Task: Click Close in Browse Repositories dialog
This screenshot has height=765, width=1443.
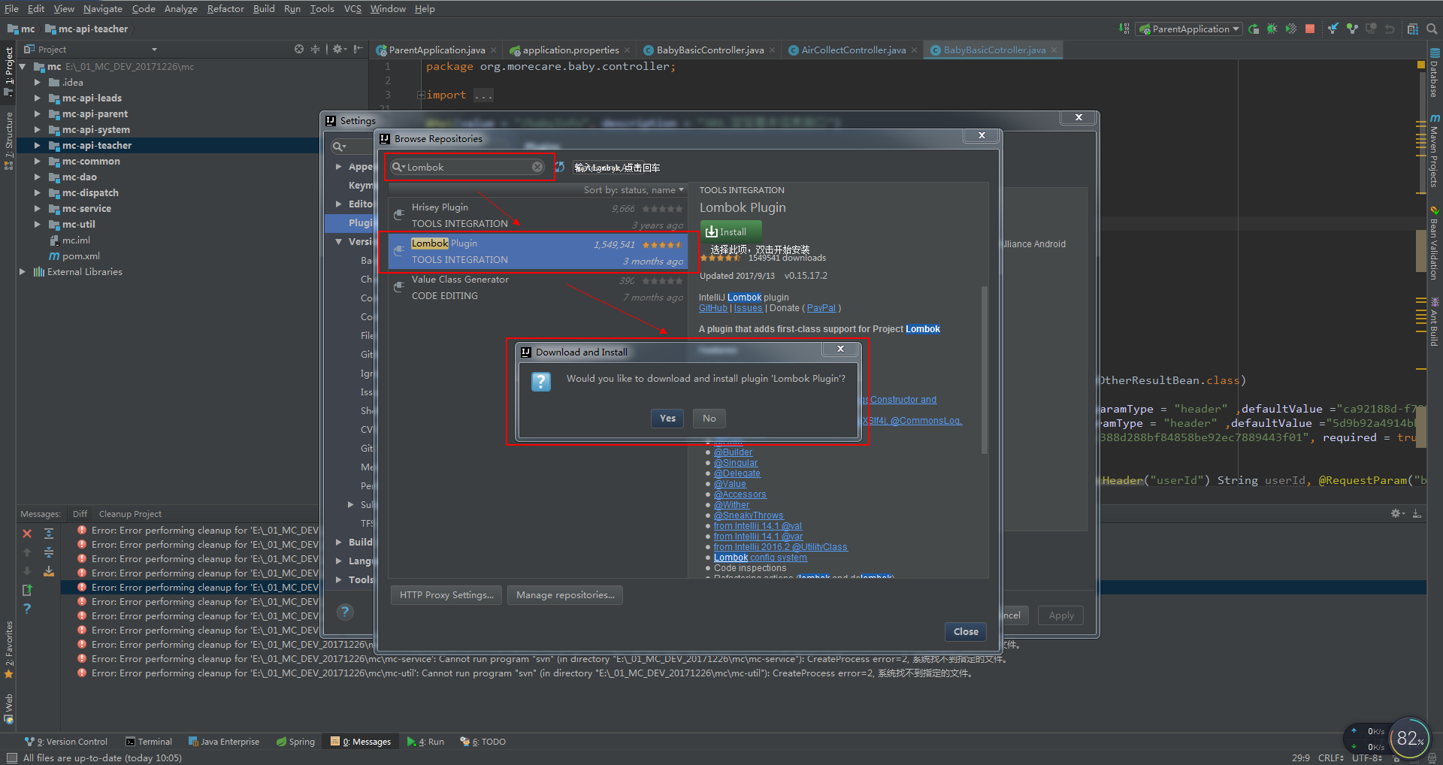Action: click(966, 632)
